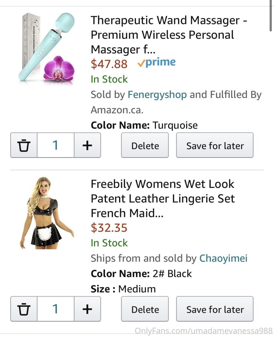This screenshot has width=274, height=337.
Task: View the French Maid lingerie set product image
Action: pyautogui.click(x=47, y=213)
